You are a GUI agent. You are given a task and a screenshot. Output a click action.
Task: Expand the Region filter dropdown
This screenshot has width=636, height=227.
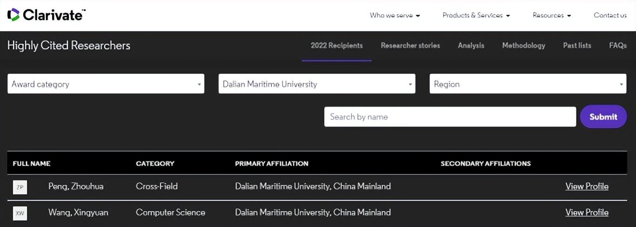[528, 84]
